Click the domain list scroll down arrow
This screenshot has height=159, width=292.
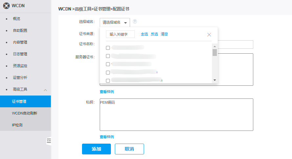215,80
